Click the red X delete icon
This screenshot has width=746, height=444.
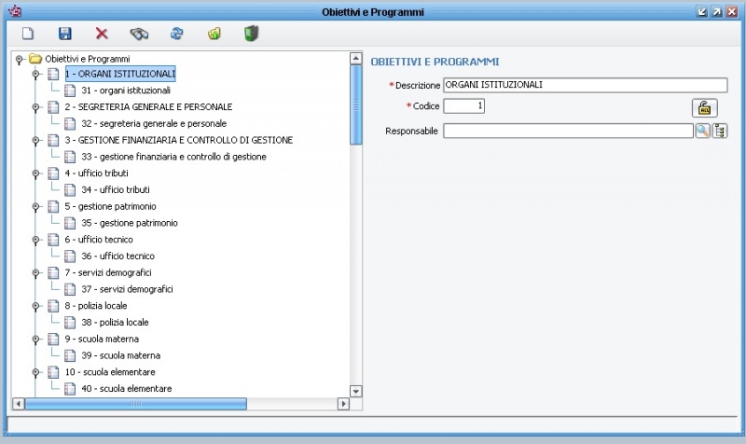tap(102, 34)
